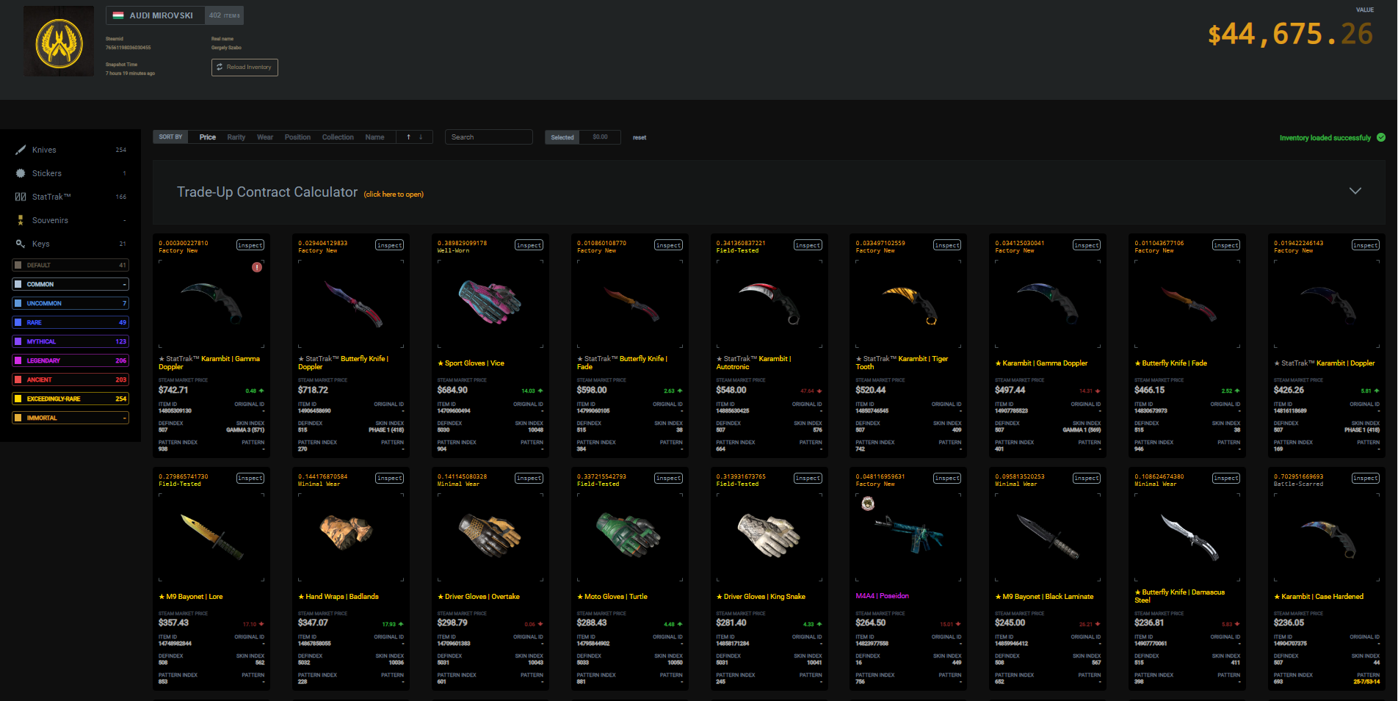Filter inventory by Knives category
Image resolution: width=1398 pixels, height=701 pixels.
[44, 150]
